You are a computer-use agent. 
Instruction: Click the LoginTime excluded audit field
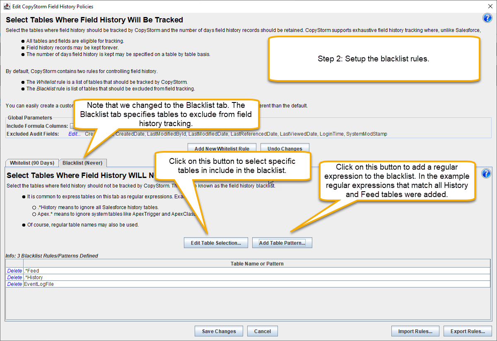click(332, 134)
